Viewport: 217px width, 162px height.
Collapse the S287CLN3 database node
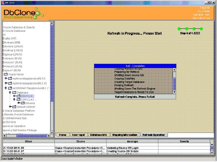click(x=14, y=100)
